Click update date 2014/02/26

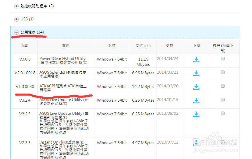pos(168,86)
